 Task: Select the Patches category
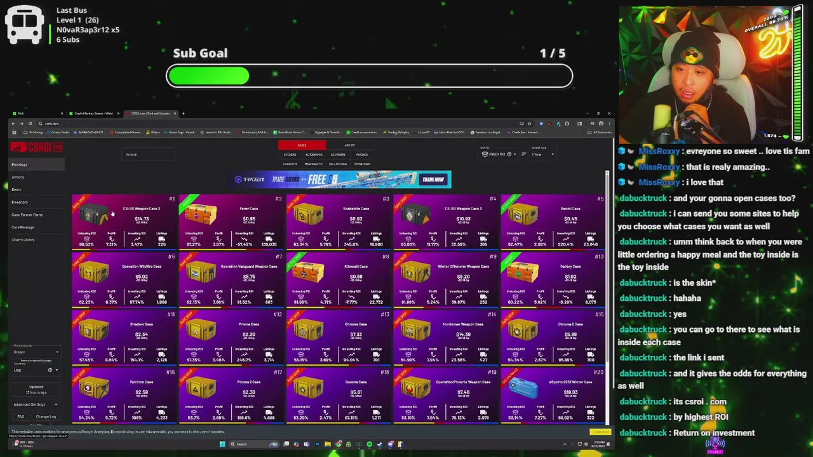(362, 154)
